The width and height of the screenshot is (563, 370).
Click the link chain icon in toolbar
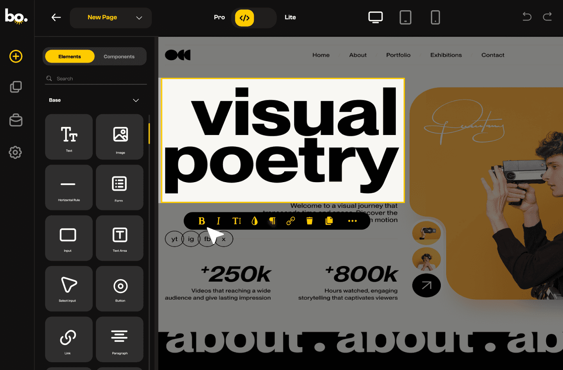[291, 221]
